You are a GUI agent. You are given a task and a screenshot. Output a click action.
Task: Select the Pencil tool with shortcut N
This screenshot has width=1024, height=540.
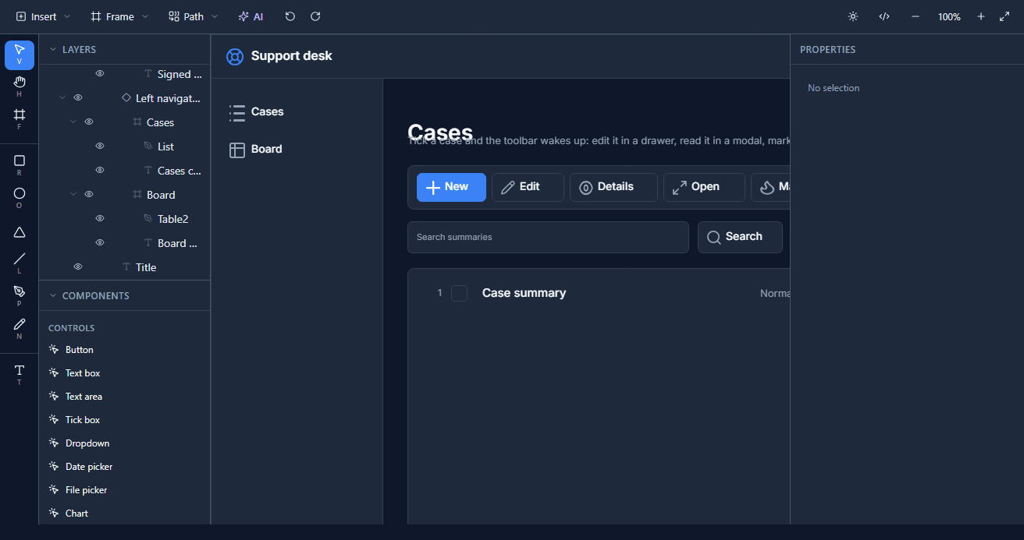20,328
